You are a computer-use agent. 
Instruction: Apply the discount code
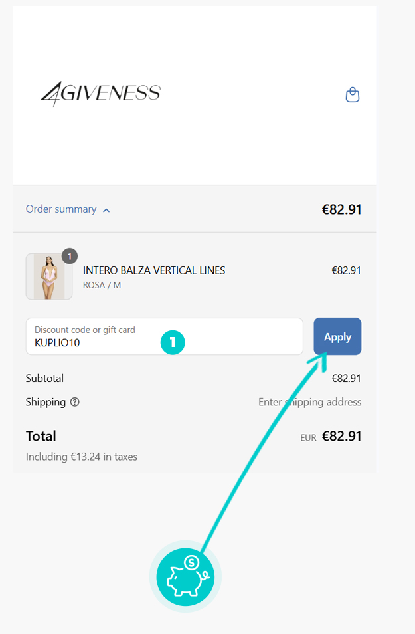point(337,336)
